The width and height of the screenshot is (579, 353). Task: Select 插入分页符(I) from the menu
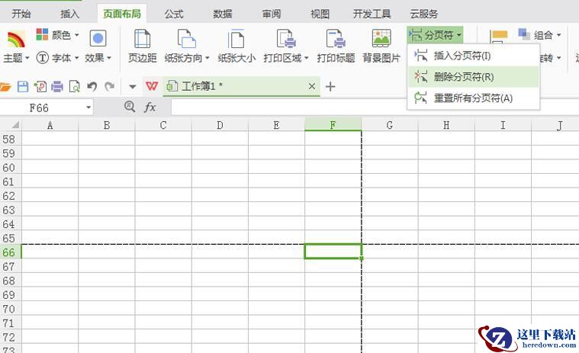tap(462, 56)
